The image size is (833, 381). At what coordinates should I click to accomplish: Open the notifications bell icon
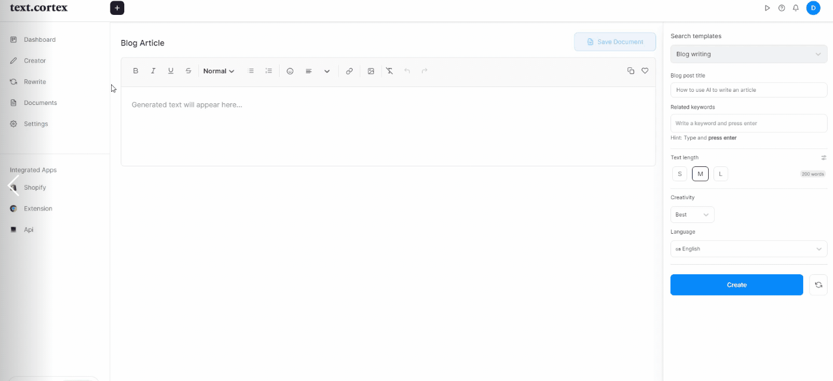point(796,8)
